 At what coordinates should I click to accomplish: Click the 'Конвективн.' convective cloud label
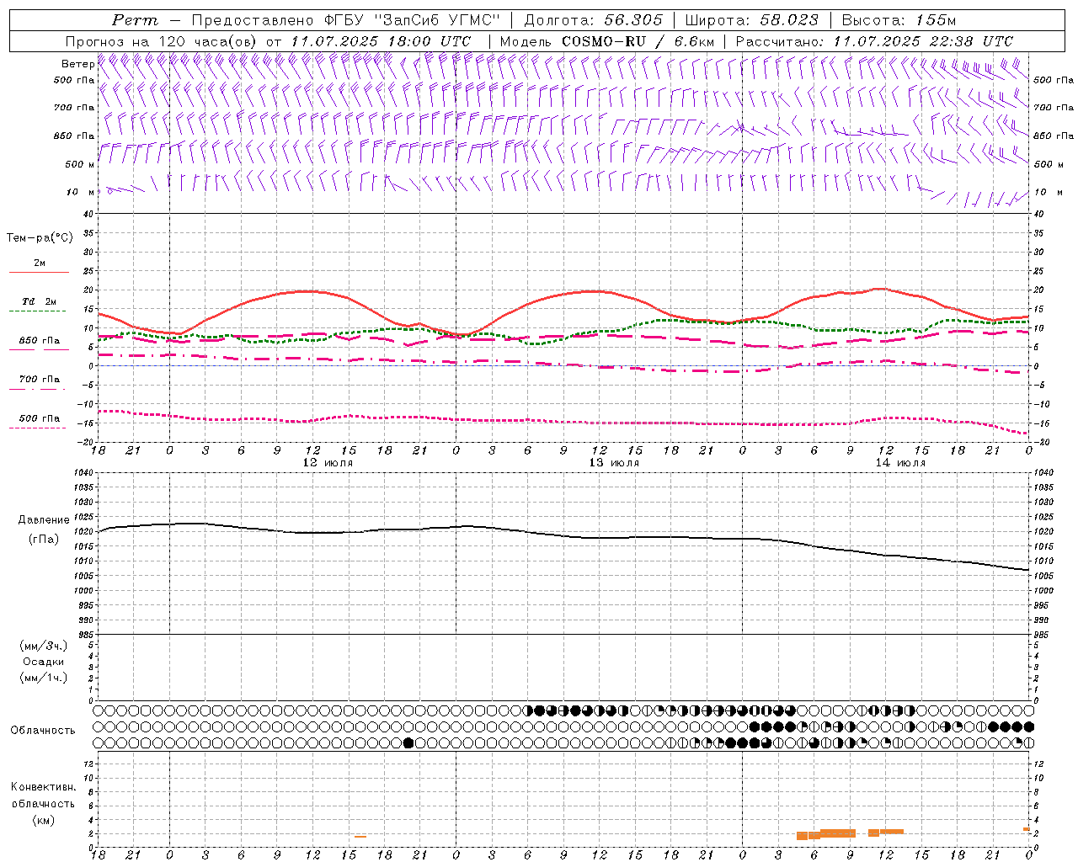click(44, 787)
